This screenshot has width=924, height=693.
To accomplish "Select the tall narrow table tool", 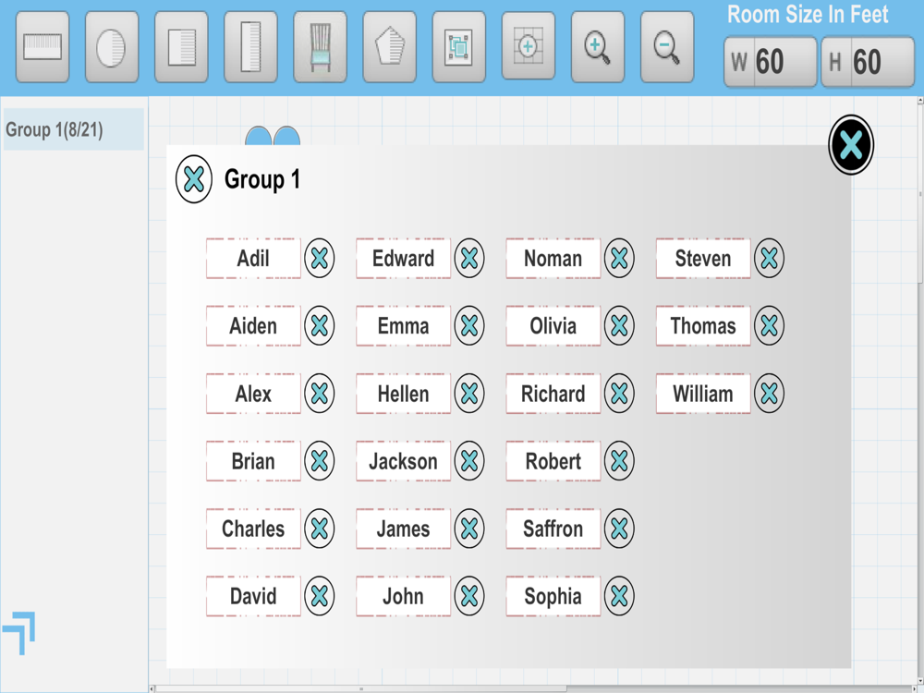I will pyautogui.click(x=250, y=46).
